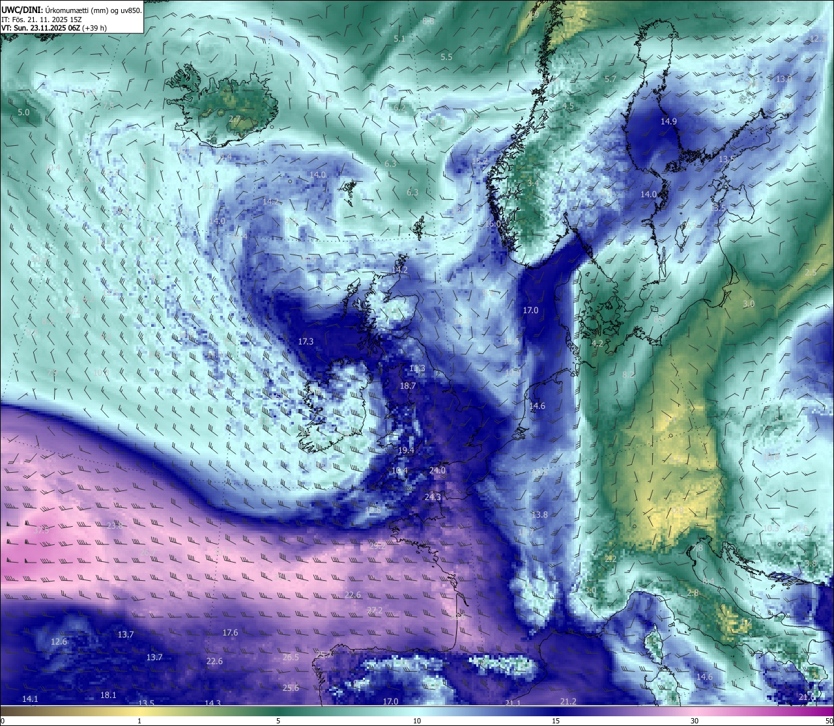Viewport: 834px width, 726px height.
Task: Click the '18.7' value over the Irish Sea
Action: point(408,385)
